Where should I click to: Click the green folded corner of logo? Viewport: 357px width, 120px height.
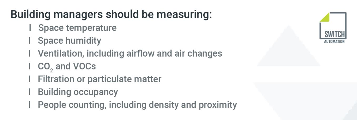pyautogui.click(x=324, y=17)
